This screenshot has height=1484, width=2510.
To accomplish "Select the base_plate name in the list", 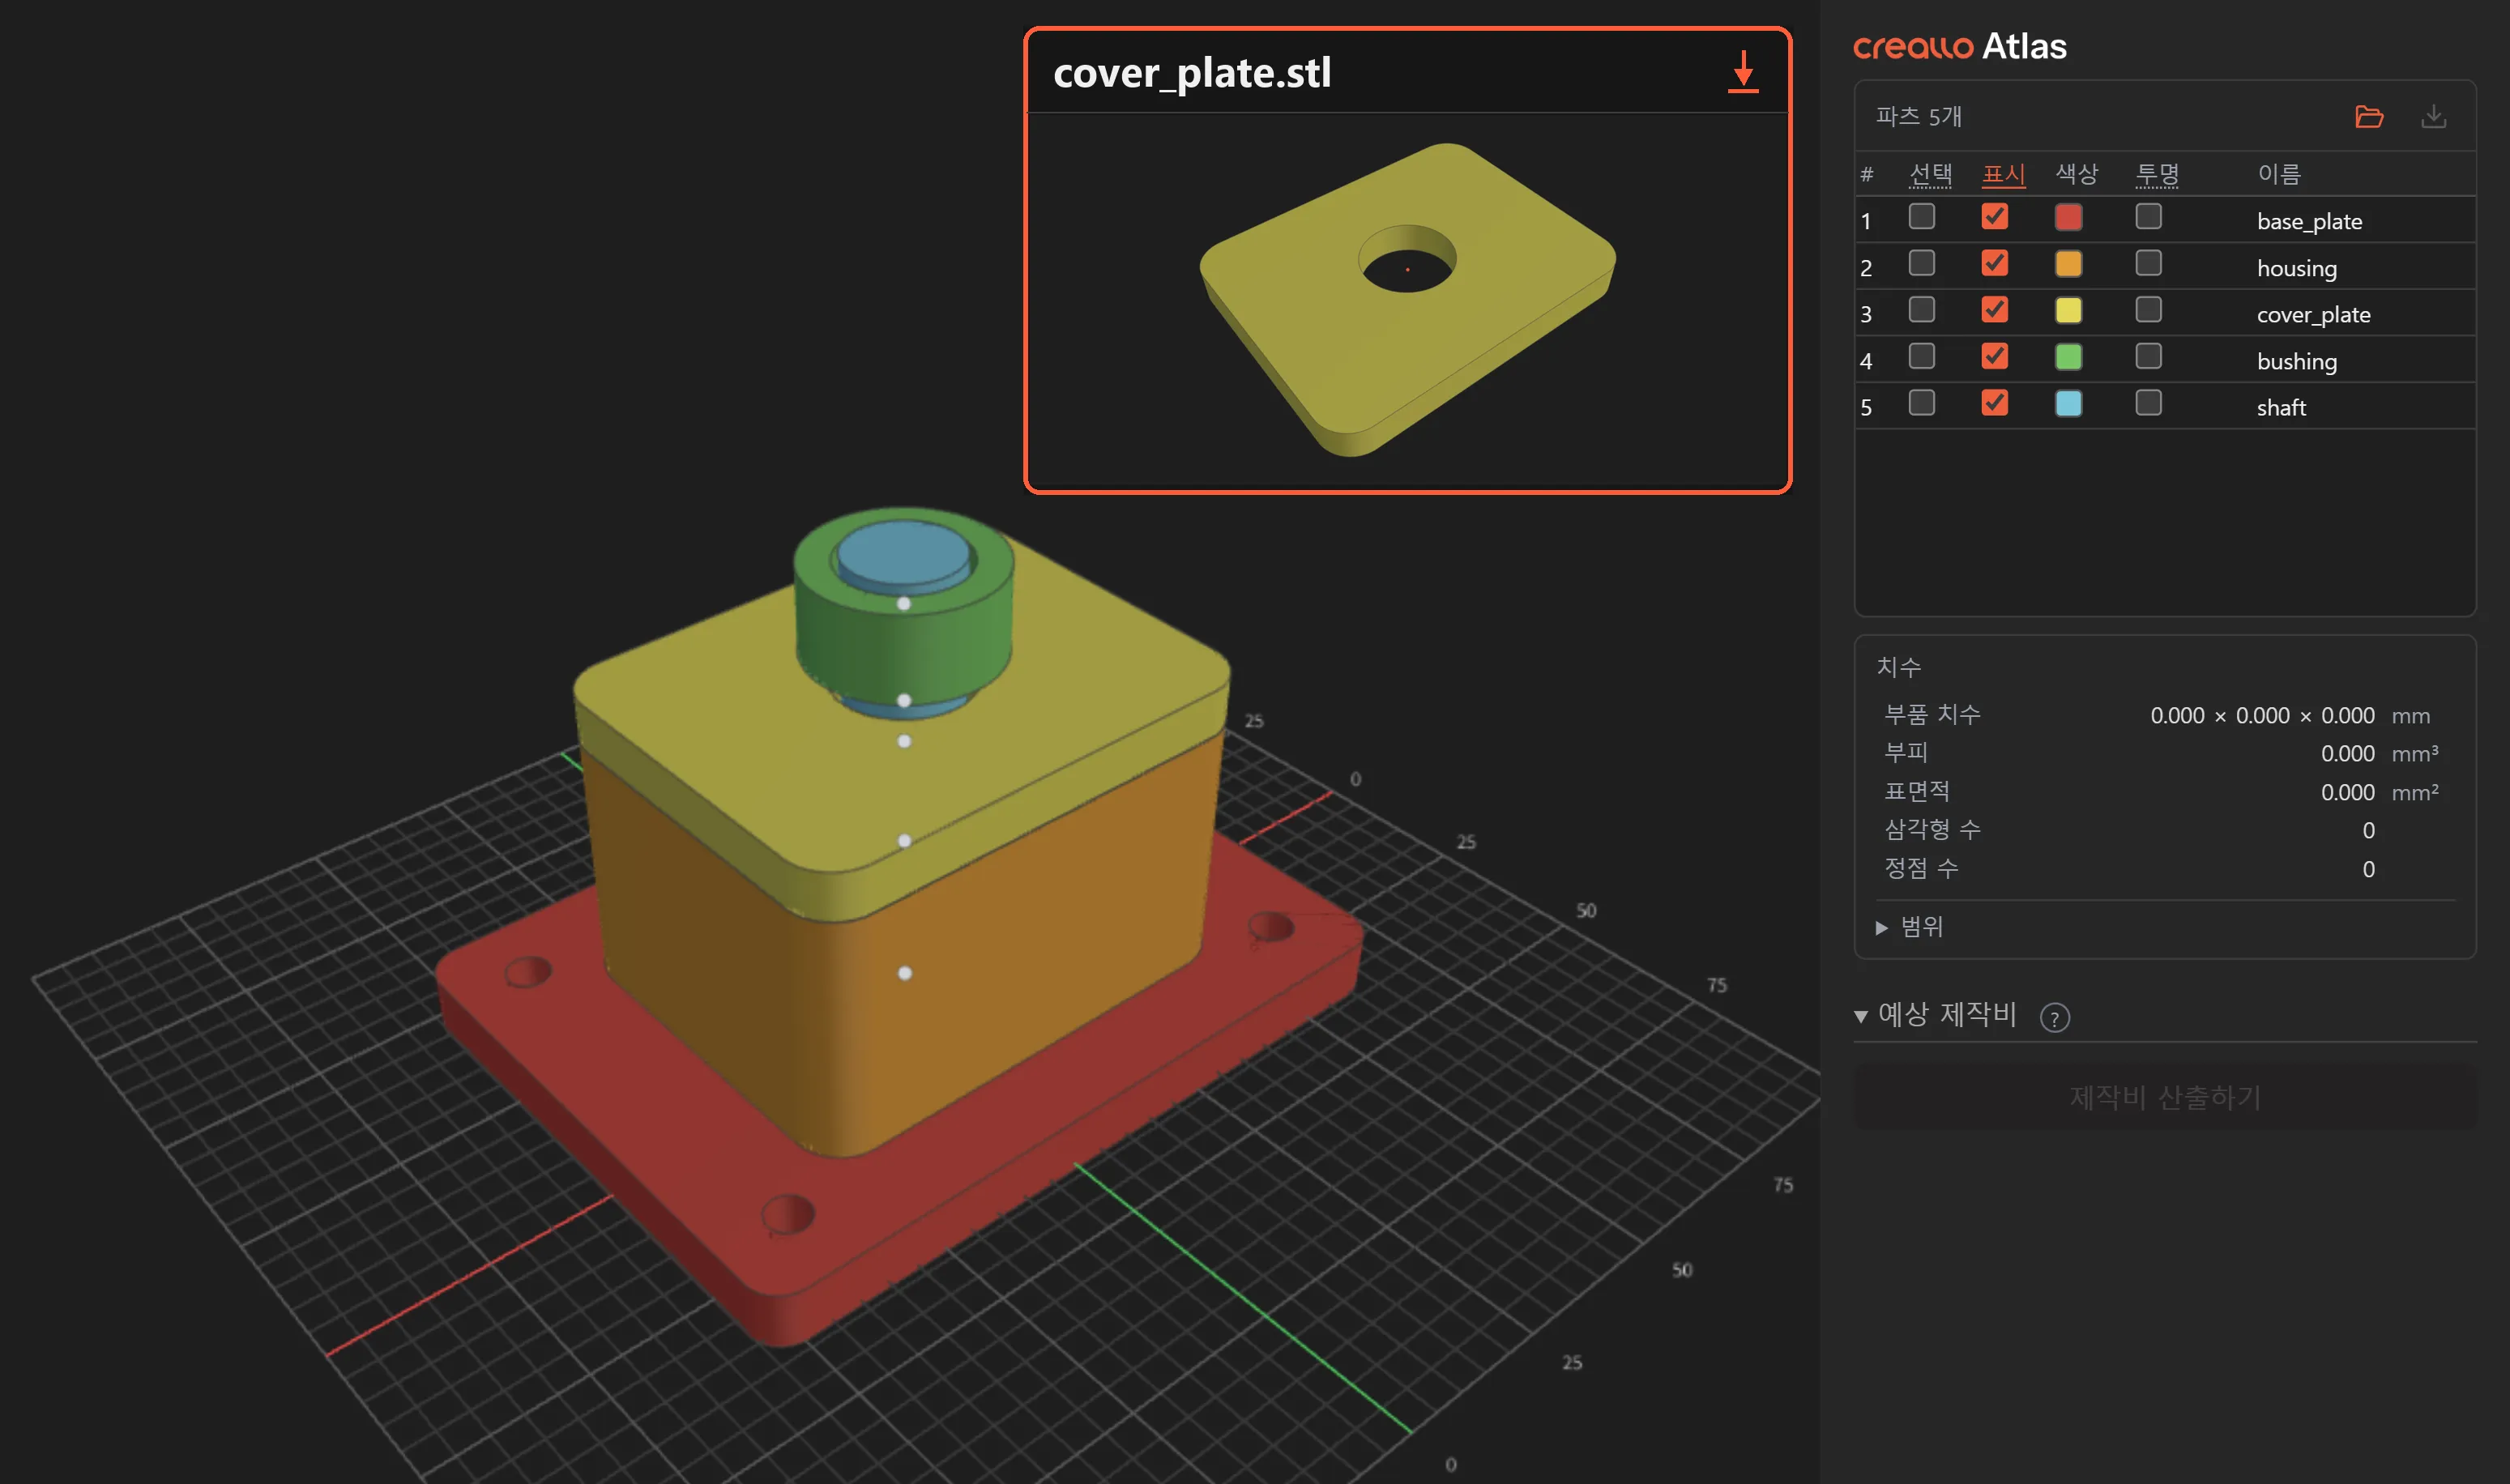I will coord(2309,221).
